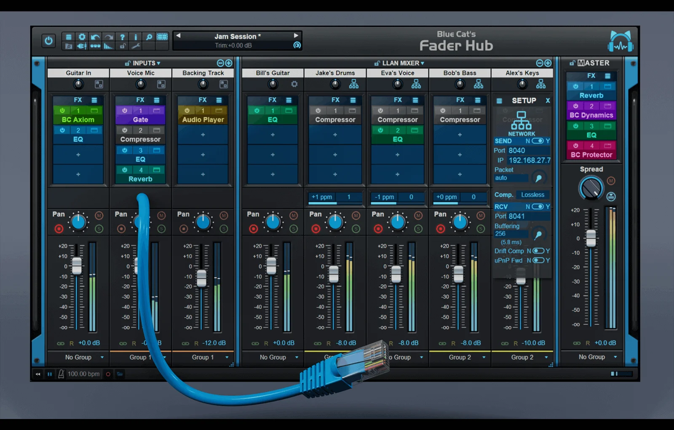Open network settings for Jake's Drums
The width and height of the screenshot is (674, 430).
[x=354, y=84]
